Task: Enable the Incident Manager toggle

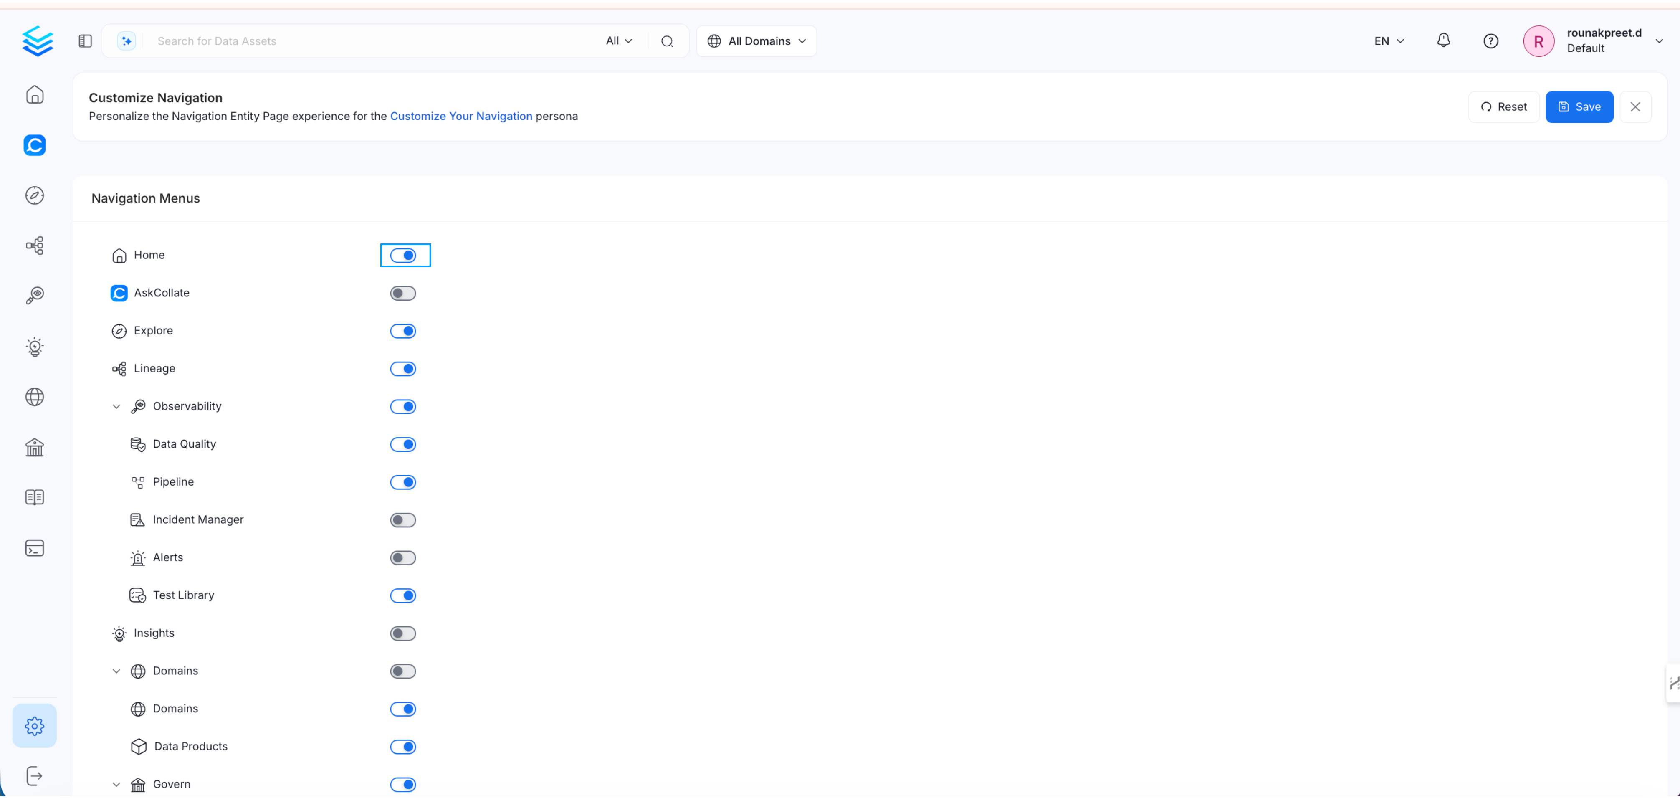Action: (403, 520)
